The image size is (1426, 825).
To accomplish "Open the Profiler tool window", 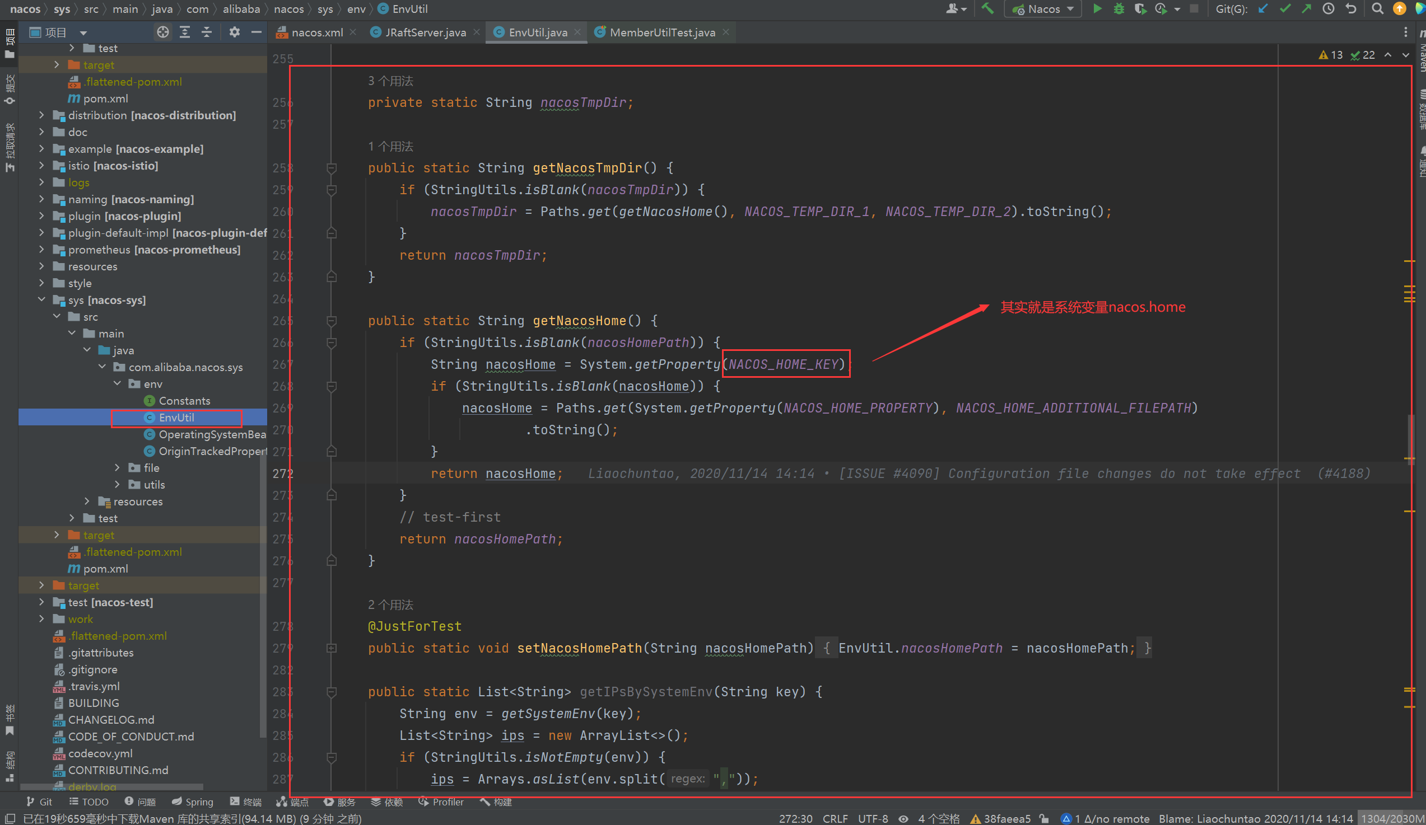I will (x=441, y=802).
